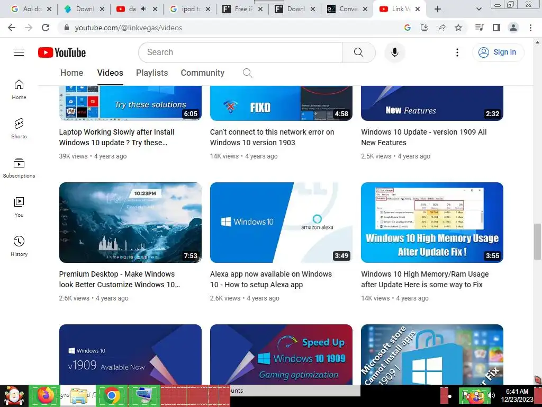Bookmark this page with star icon
Screen dimensions: 542x407
[458, 28]
